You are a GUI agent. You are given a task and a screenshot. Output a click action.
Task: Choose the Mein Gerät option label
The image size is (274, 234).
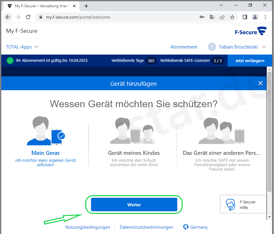tap(46, 153)
